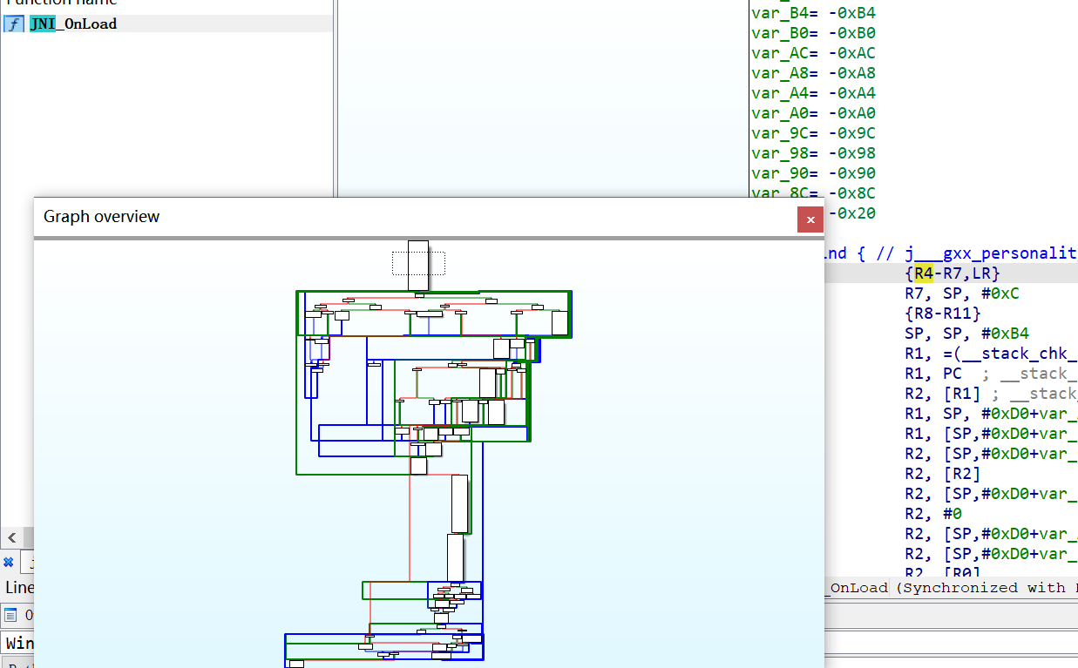This screenshot has height=668, width=1078.
Task: Click the var_A8= -0xA8 line
Action: [813, 73]
